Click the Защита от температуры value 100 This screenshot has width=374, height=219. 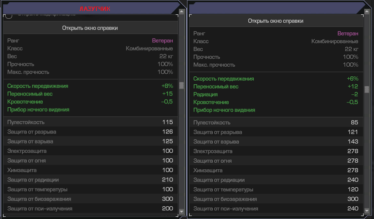click(167, 189)
